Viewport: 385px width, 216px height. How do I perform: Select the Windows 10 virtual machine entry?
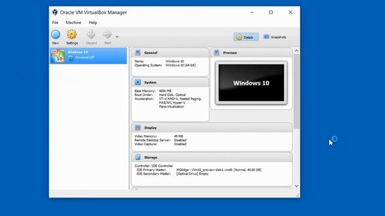pos(88,56)
